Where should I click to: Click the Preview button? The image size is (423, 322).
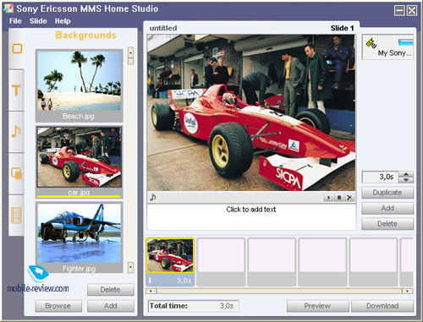point(317,306)
